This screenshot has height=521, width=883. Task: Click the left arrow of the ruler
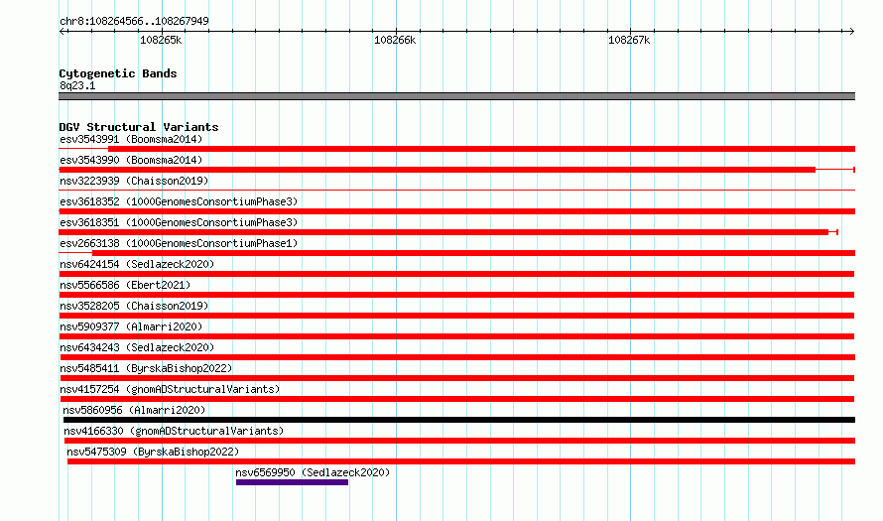pyautogui.click(x=63, y=32)
